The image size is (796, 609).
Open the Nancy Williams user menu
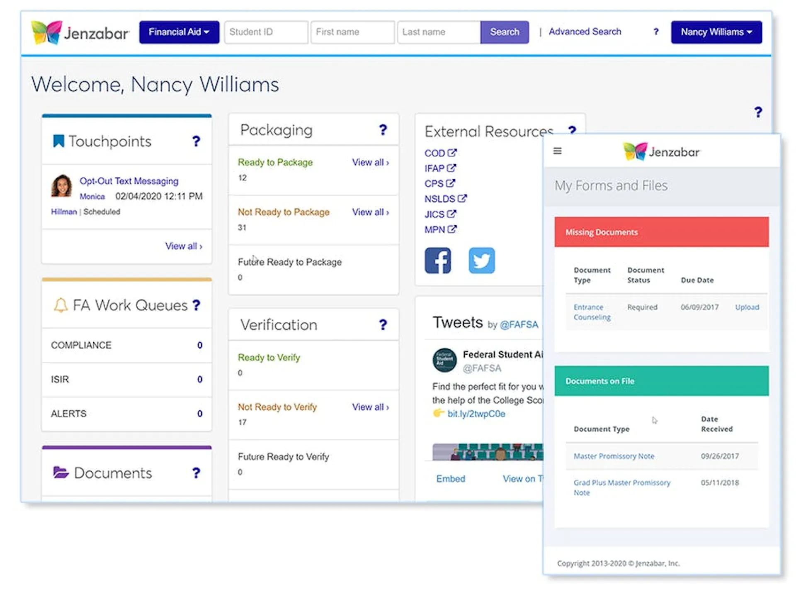(x=716, y=32)
